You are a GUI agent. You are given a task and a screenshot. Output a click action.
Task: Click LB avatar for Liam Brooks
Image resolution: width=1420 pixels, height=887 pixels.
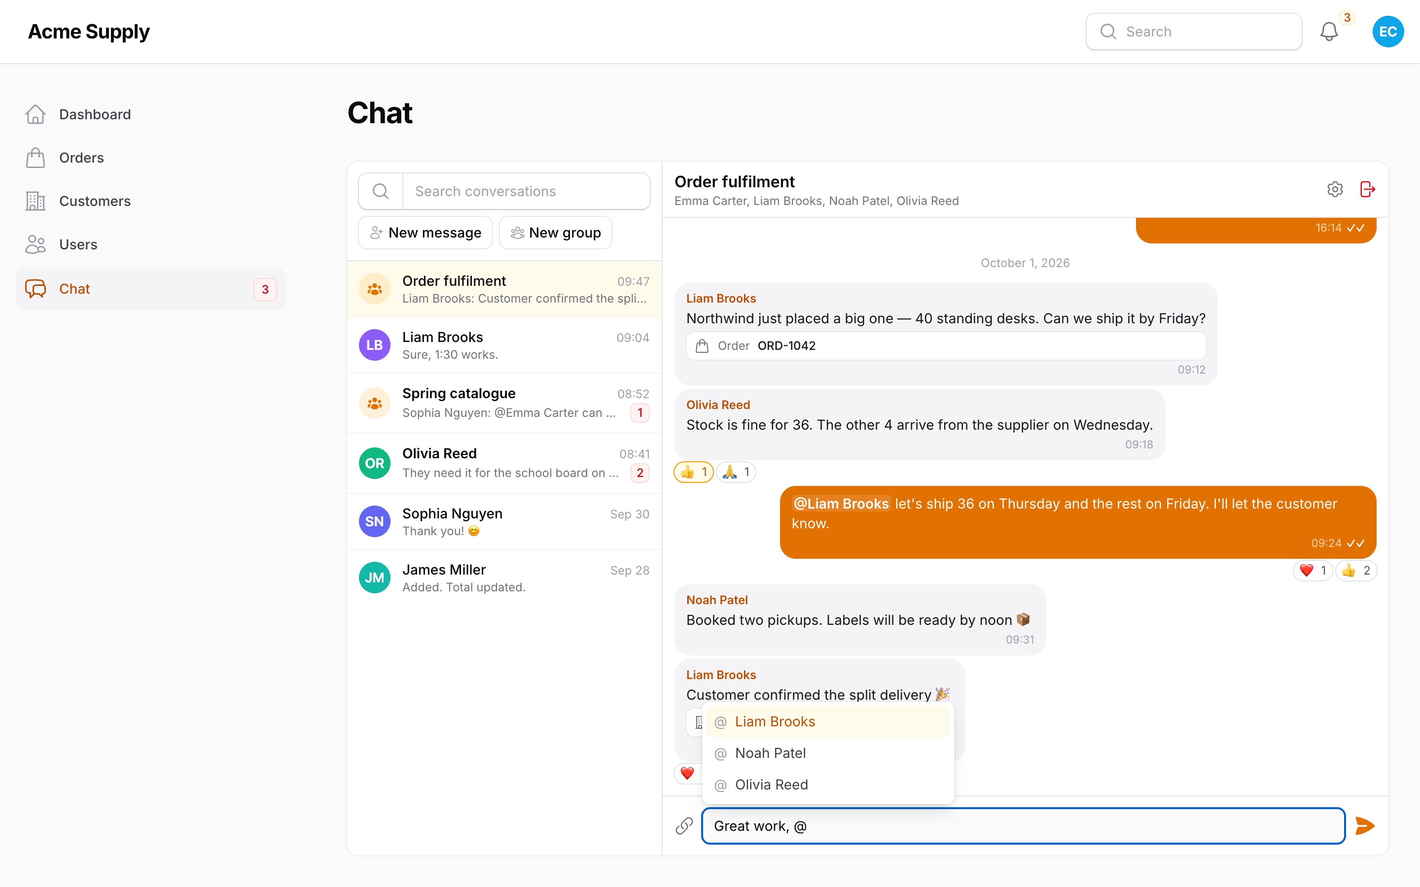tap(374, 345)
